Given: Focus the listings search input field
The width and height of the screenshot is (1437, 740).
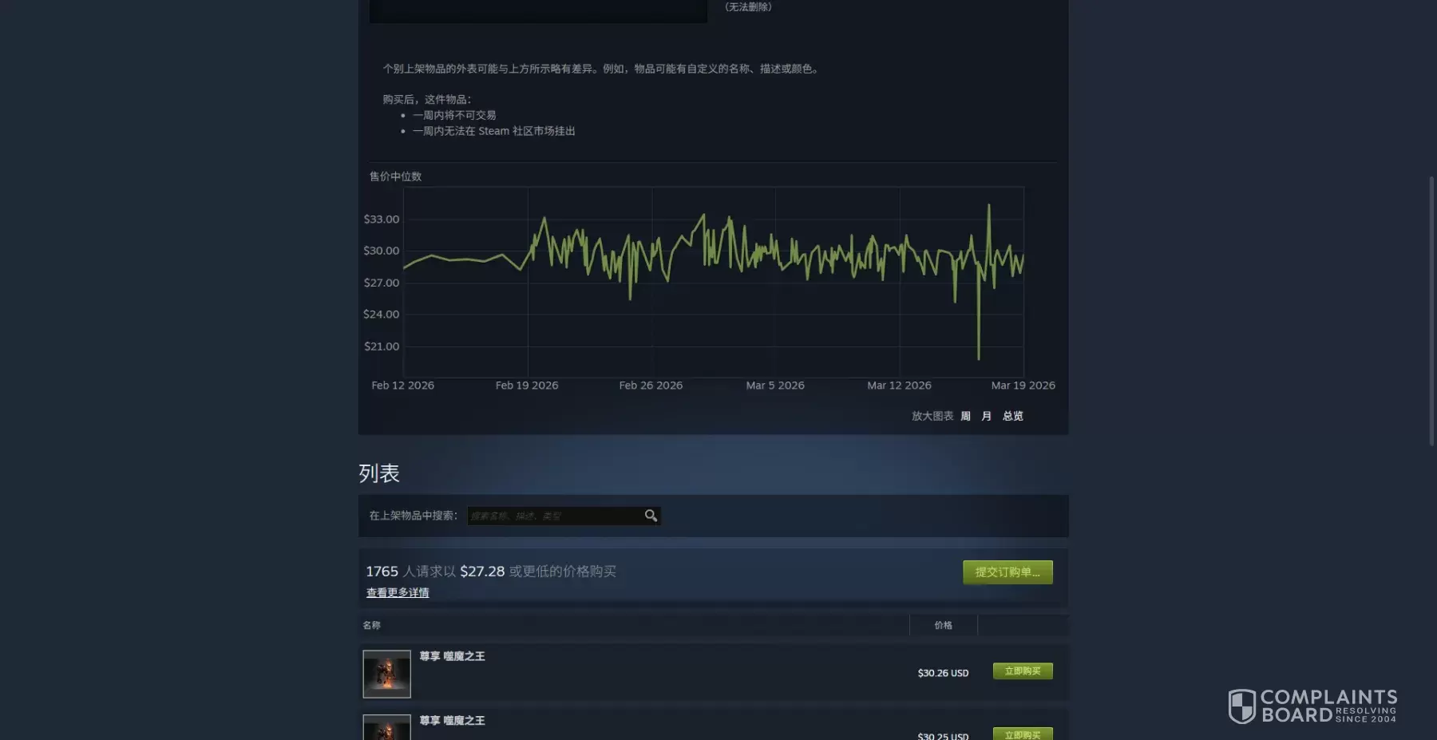Looking at the screenshot, I should click(x=555, y=516).
